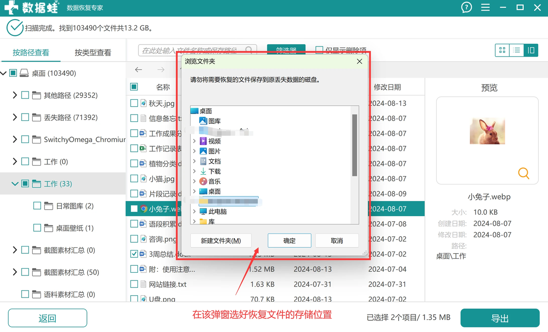548x332 pixels.
Task: Collapse the 工作 (33) folder
Action: coord(15,183)
